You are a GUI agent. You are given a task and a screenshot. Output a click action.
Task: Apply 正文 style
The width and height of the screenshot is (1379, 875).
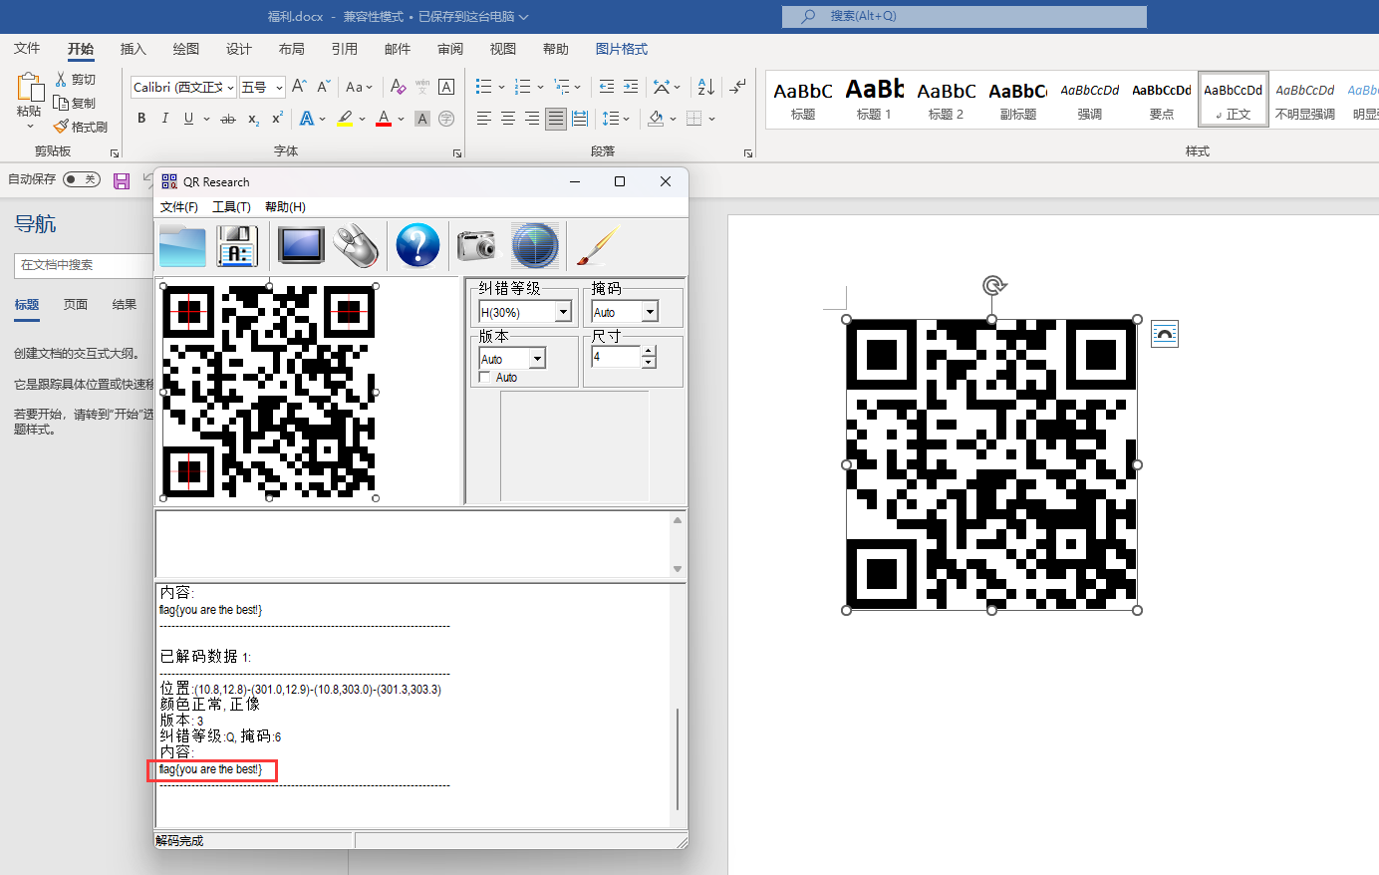(1234, 99)
